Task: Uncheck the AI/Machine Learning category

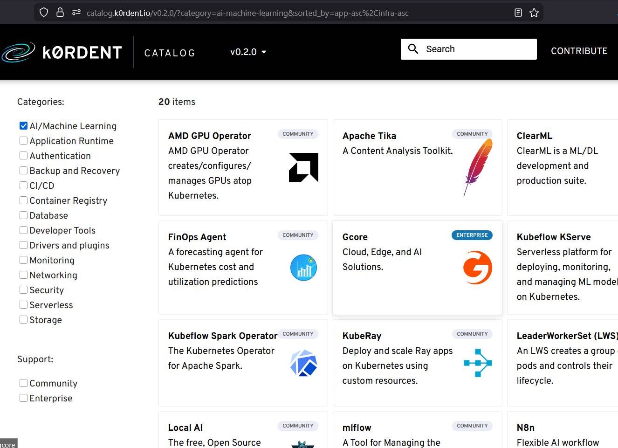Action: coord(23,125)
